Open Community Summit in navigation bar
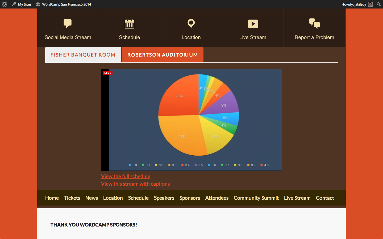 256,198
